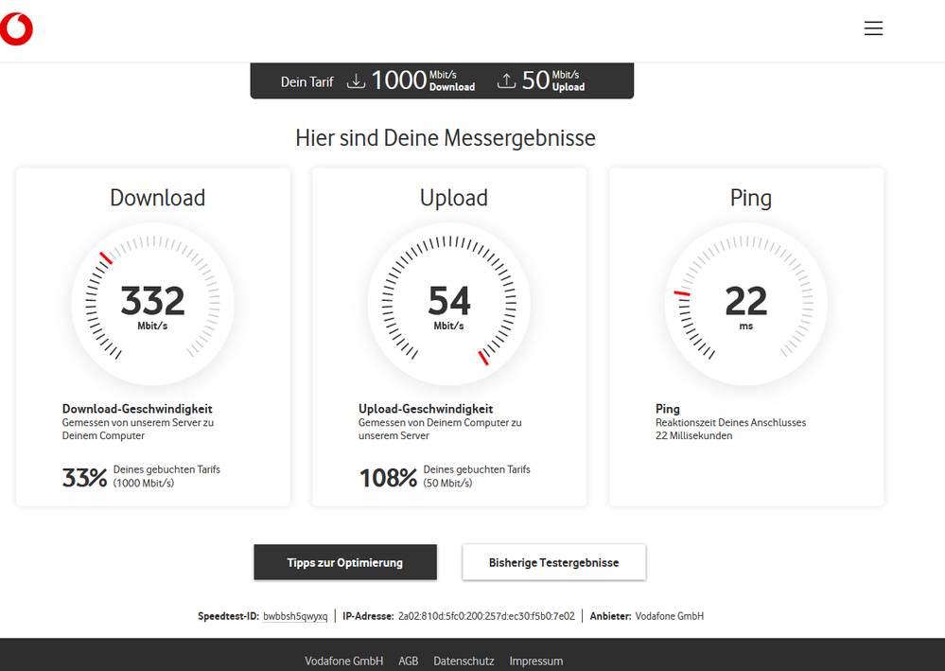Image resolution: width=945 pixels, height=671 pixels.
Task: Open Vodafone GmbH footer link
Action: click(x=344, y=661)
